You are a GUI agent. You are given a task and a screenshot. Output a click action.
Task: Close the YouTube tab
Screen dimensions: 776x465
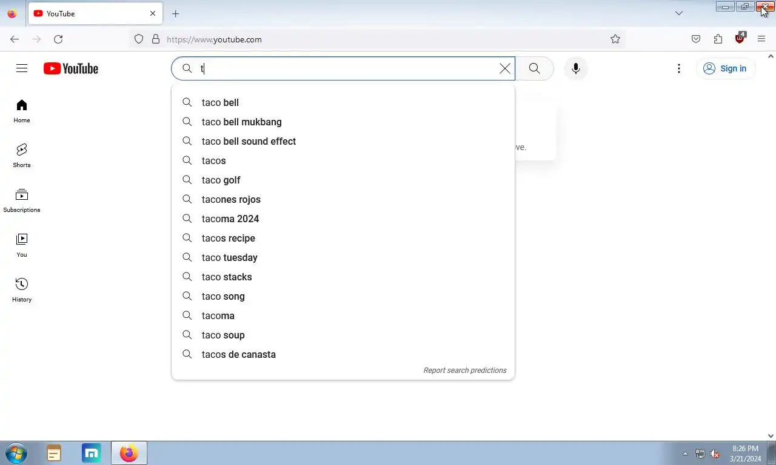tap(152, 13)
